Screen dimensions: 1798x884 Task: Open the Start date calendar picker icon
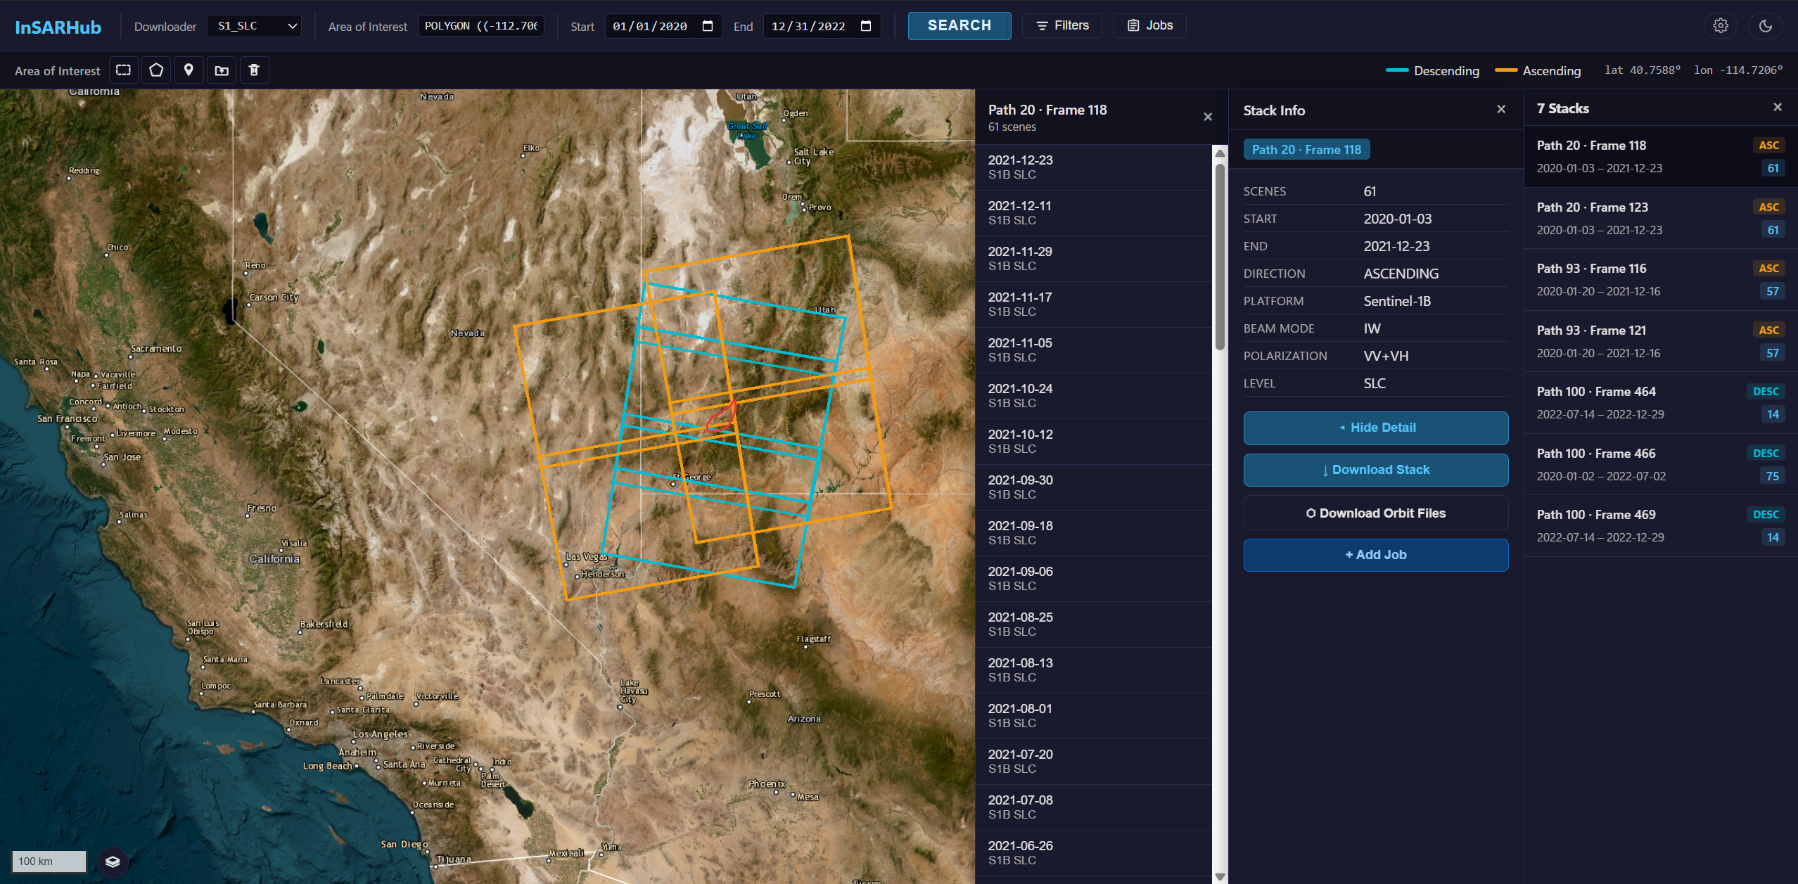[708, 26]
